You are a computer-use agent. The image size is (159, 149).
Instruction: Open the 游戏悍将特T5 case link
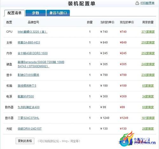pyautogui.click(x=27, y=86)
